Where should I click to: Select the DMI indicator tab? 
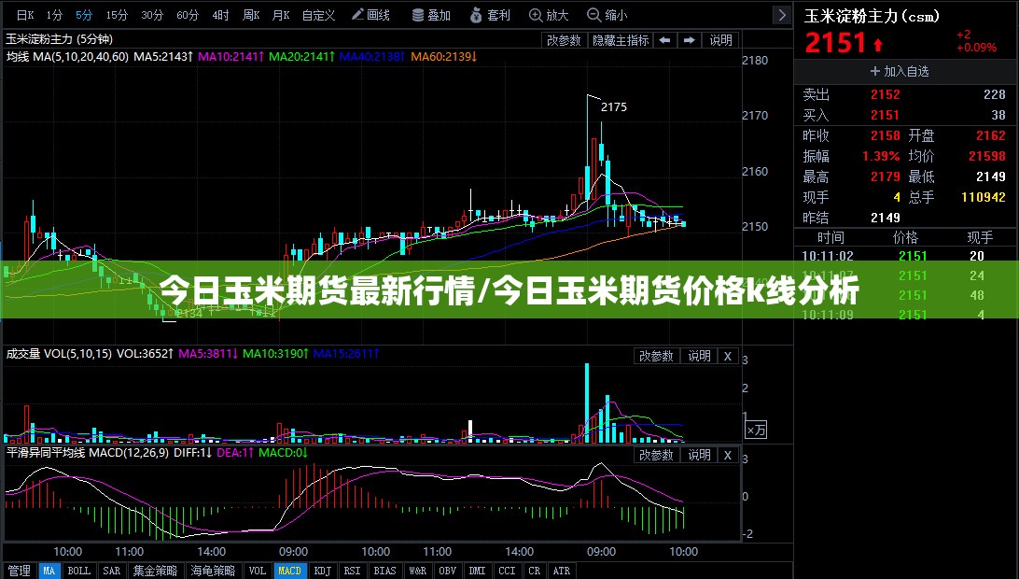478,571
